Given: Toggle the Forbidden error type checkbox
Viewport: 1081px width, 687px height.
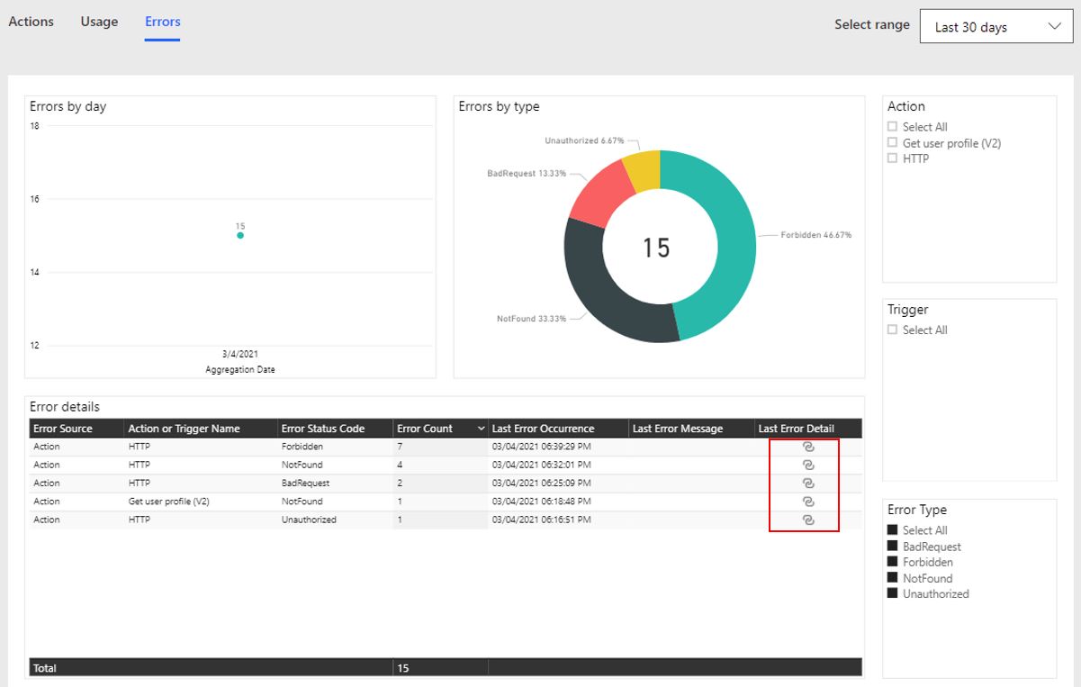Looking at the screenshot, I should (893, 562).
